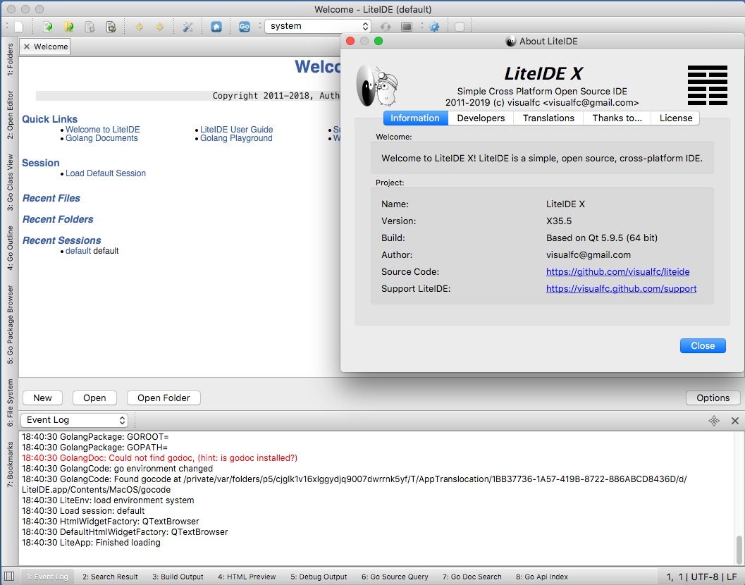Image resolution: width=745 pixels, height=585 pixels.
Task: Toggle the 8: Go Api Index tab
Action: [x=541, y=577]
